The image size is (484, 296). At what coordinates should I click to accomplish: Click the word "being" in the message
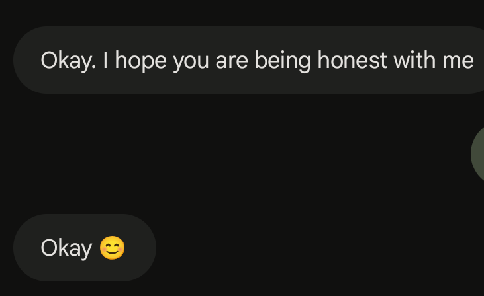coord(283,61)
